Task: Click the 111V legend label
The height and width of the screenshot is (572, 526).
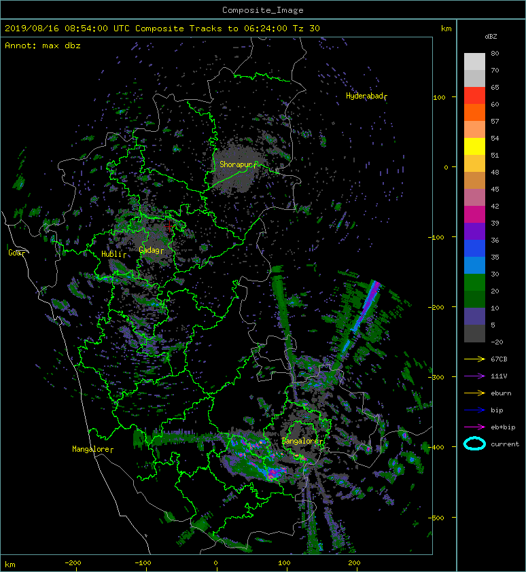Action: point(499,376)
